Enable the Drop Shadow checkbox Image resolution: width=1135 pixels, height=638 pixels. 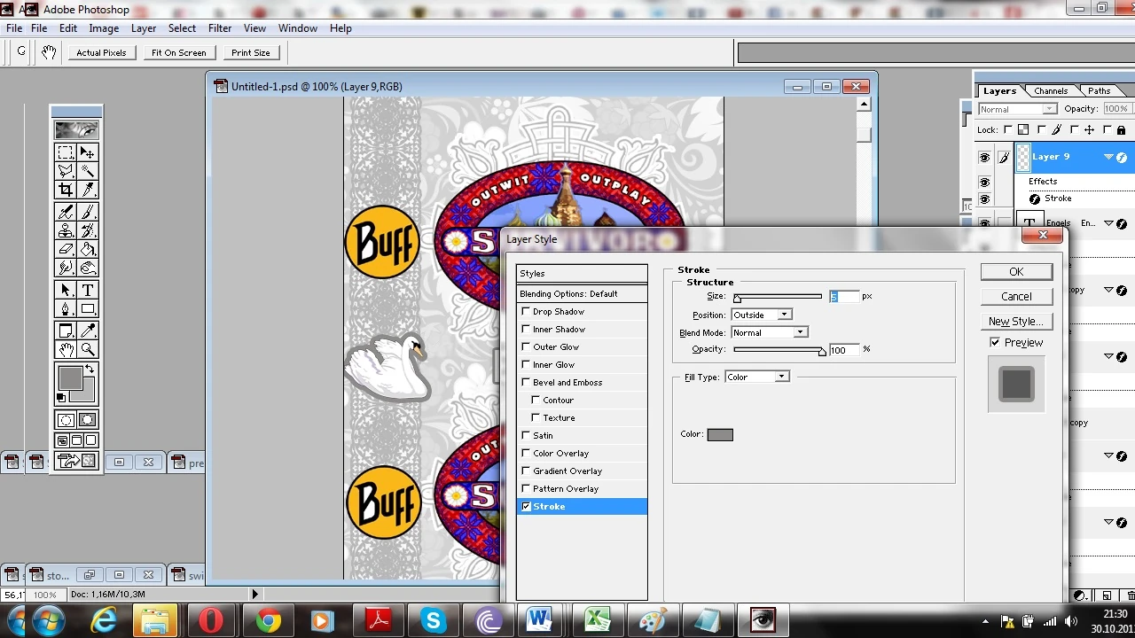526,311
